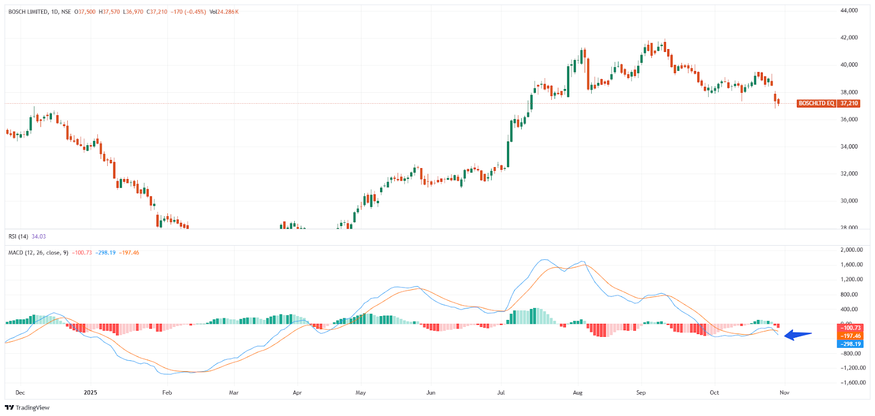Click the 30,000 price axis label
Image resolution: width=875 pixels, height=416 pixels.
pos(849,201)
